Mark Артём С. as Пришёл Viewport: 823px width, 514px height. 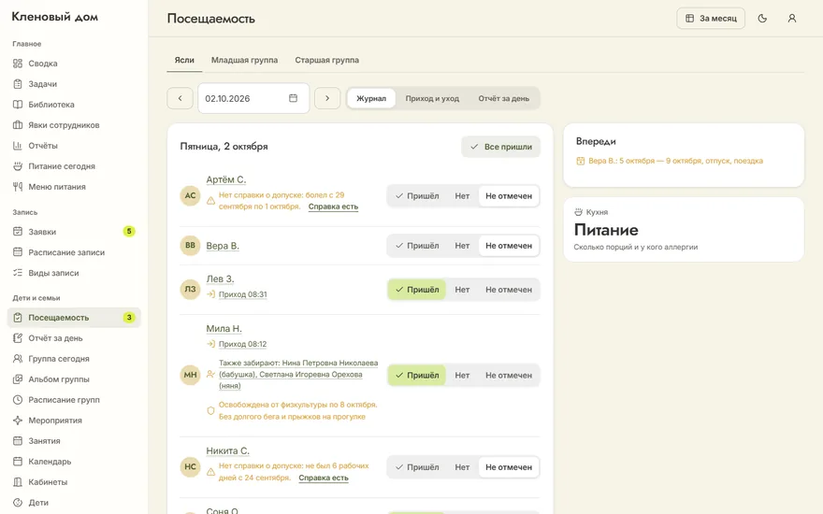[417, 195]
